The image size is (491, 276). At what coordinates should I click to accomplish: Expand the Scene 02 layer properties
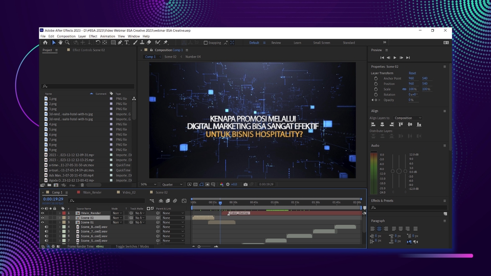(x=60, y=218)
